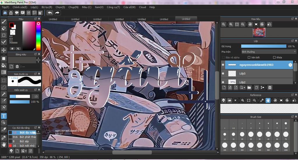298x160 pixels.
Task: Open the Help menu
Action: (x=152, y=7)
